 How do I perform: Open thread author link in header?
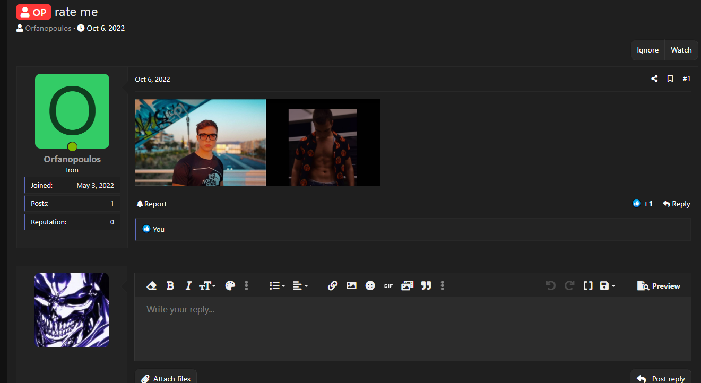48,28
